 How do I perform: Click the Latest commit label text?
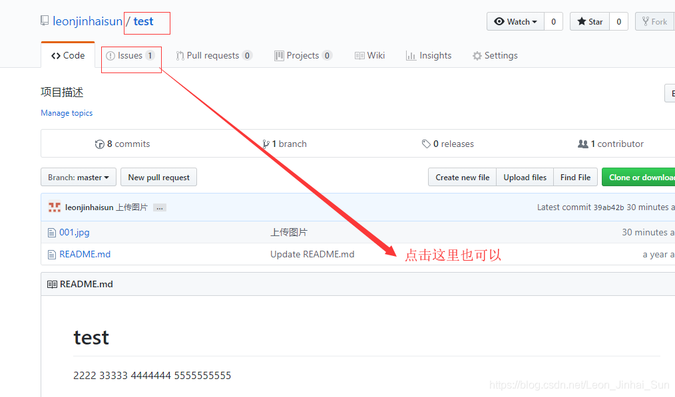coord(564,207)
